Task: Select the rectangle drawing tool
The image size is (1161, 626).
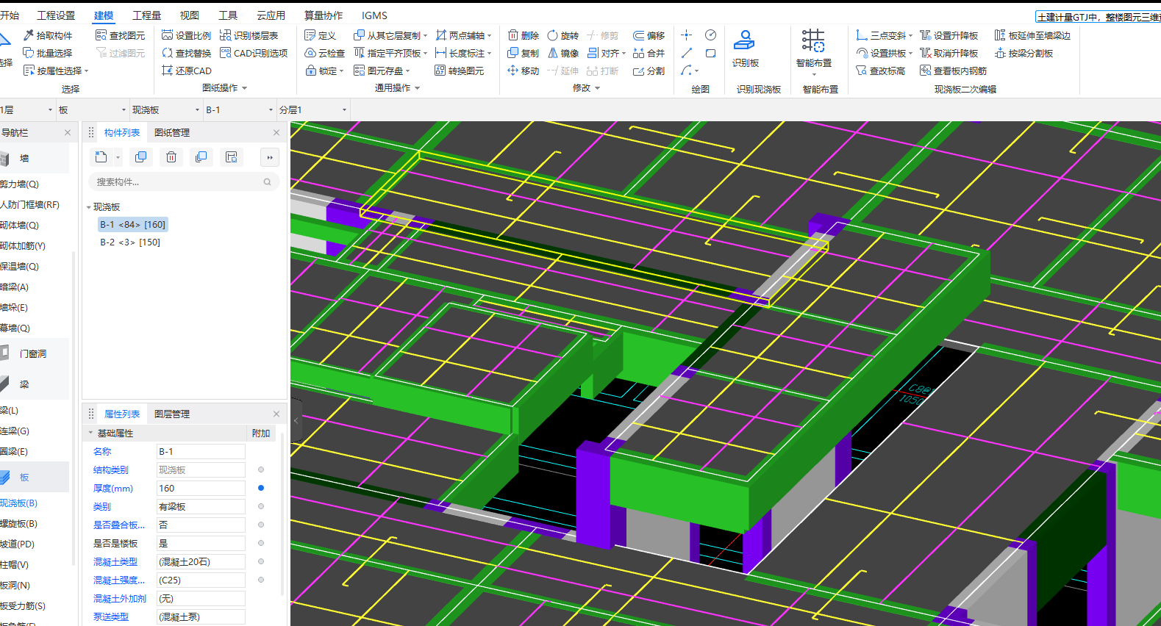Action: click(710, 53)
